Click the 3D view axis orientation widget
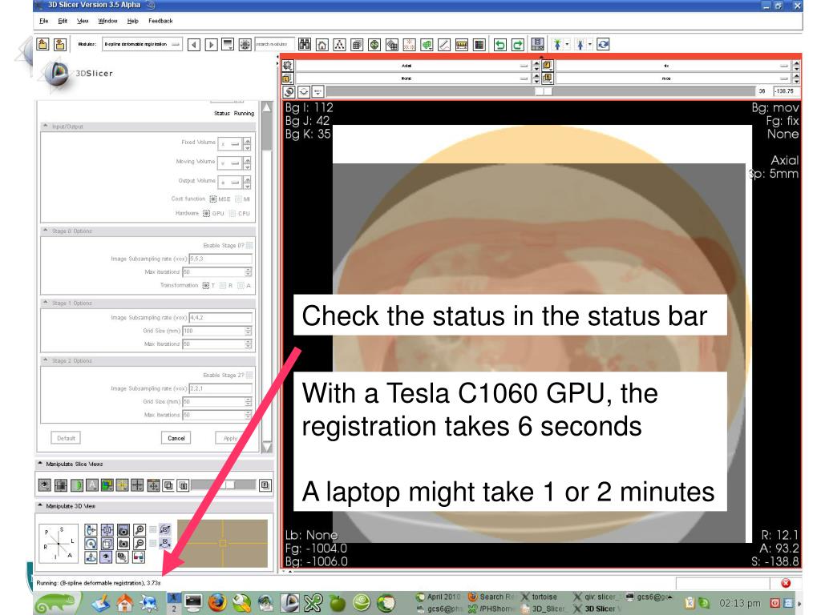821x615 pixels. click(x=58, y=544)
